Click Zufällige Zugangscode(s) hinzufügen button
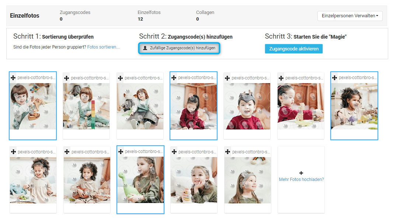 coord(179,48)
